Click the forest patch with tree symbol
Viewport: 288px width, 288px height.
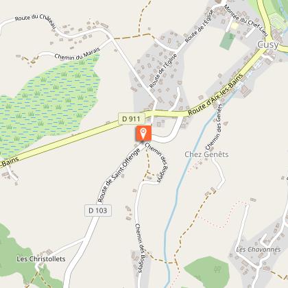[x=207, y=269]
